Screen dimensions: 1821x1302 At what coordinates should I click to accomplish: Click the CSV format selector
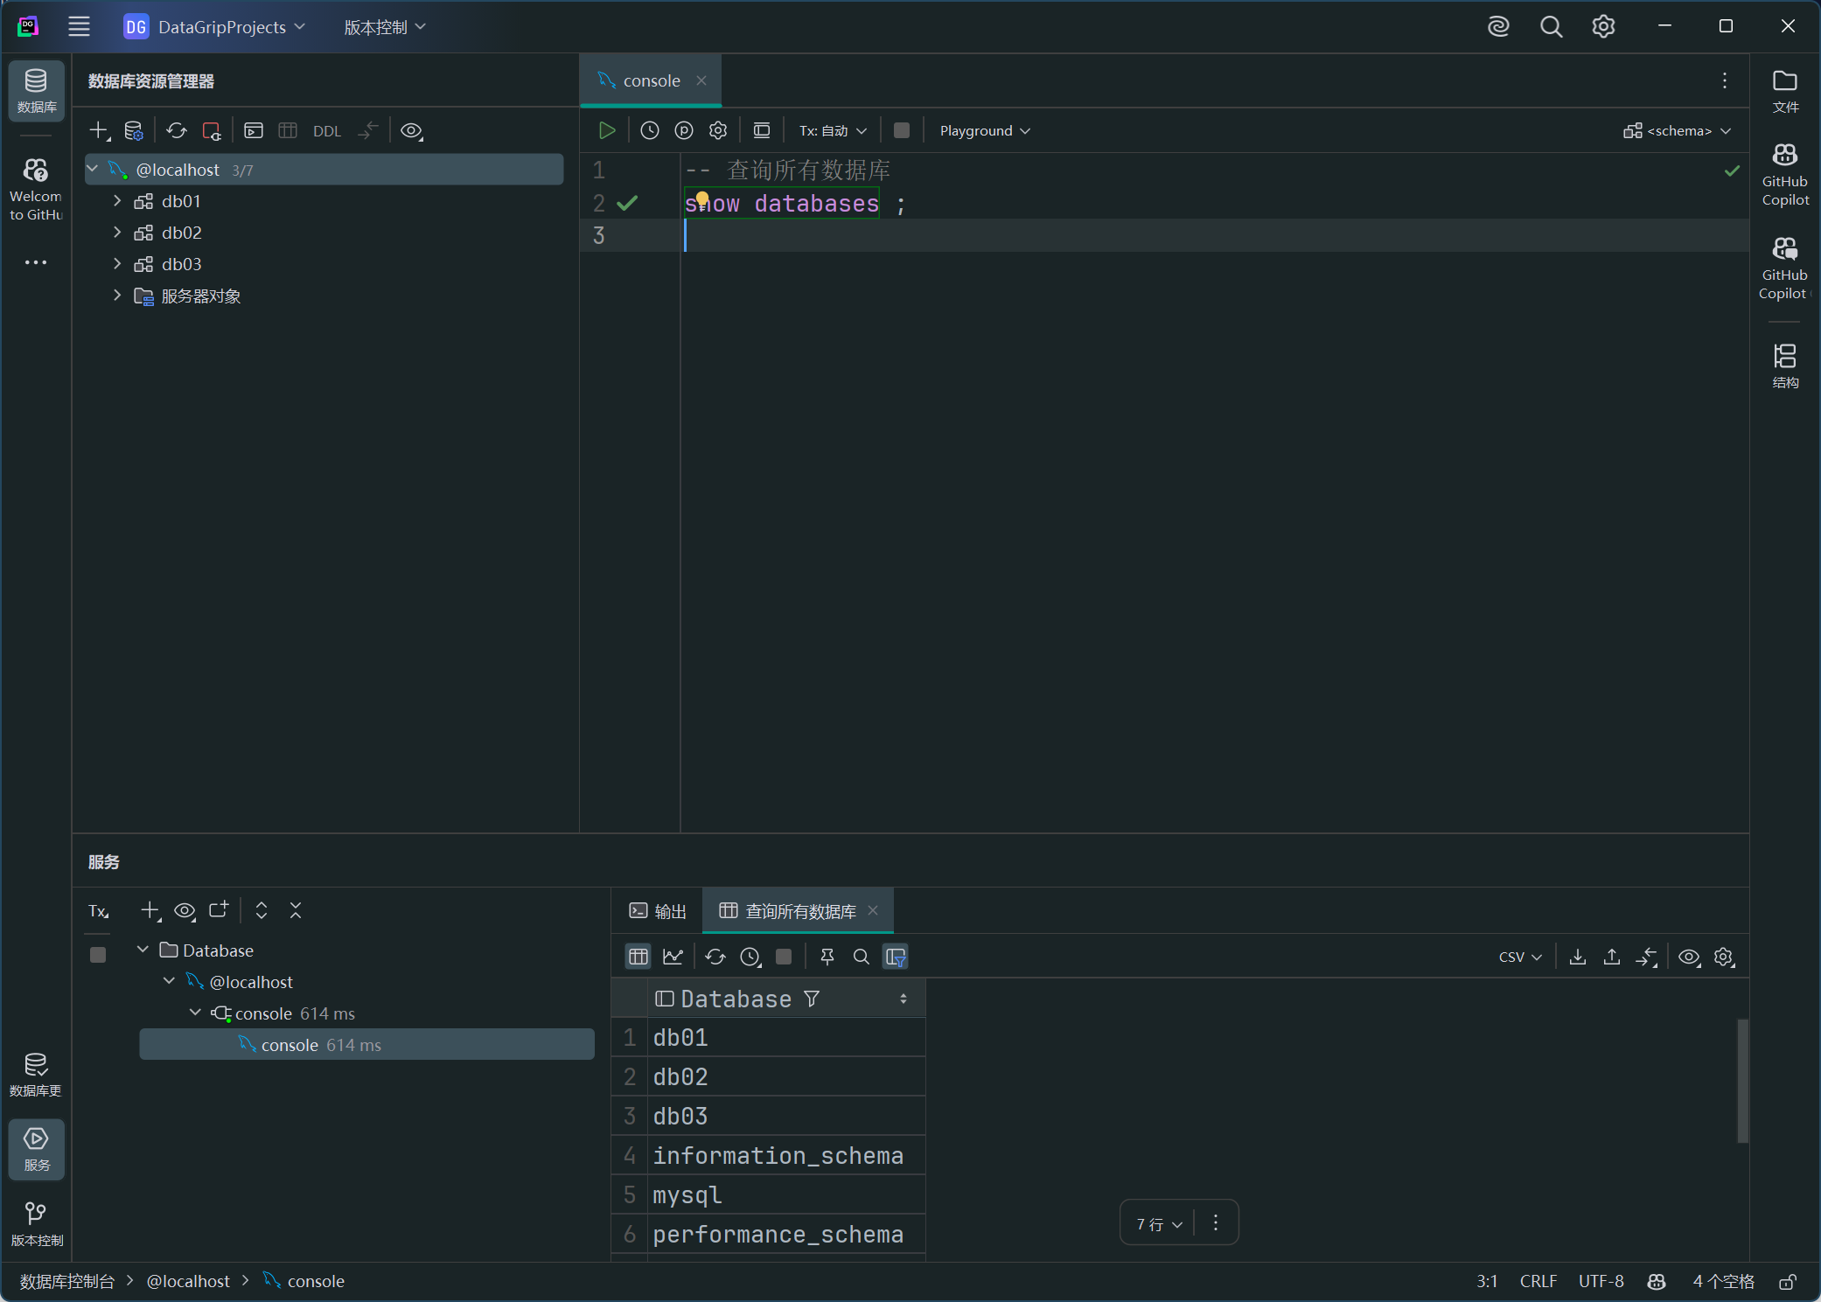[x=1519, y=957]
